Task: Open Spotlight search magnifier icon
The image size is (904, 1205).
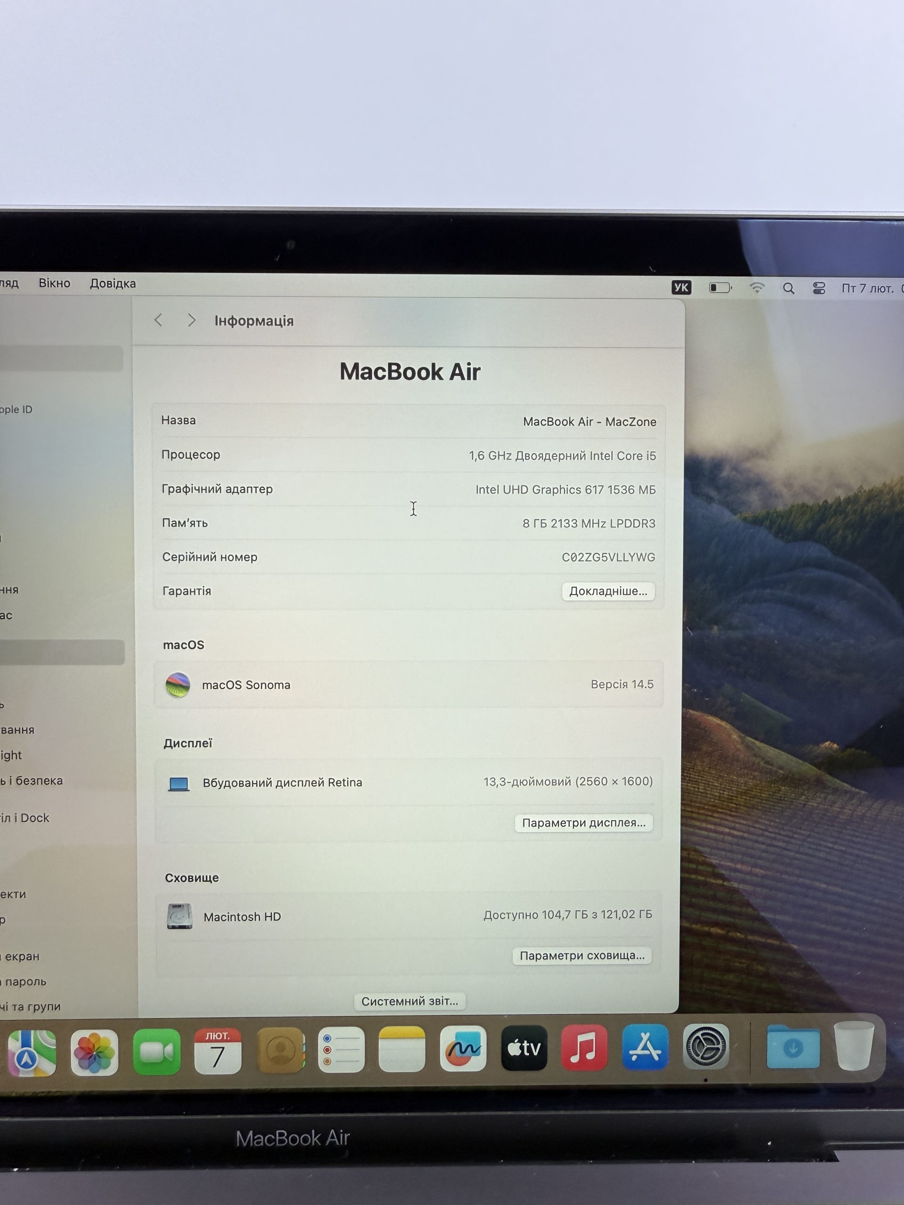Action: point(789,288)
